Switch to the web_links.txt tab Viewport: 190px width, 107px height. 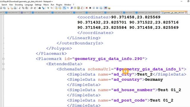coord(12,12)
